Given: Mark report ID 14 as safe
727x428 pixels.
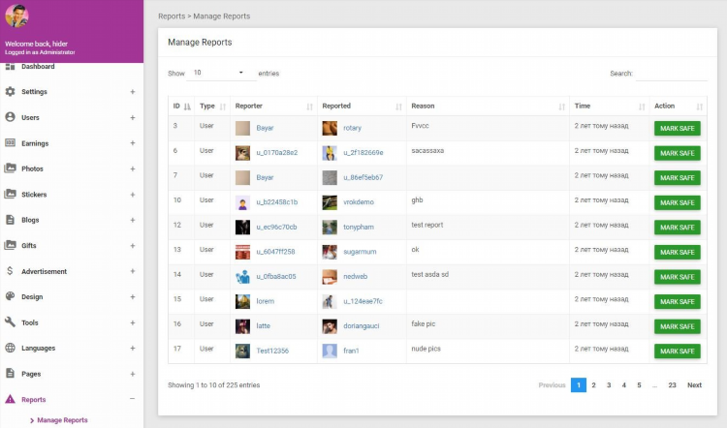Looking at the screenshot, I should [x=677, y=277].
